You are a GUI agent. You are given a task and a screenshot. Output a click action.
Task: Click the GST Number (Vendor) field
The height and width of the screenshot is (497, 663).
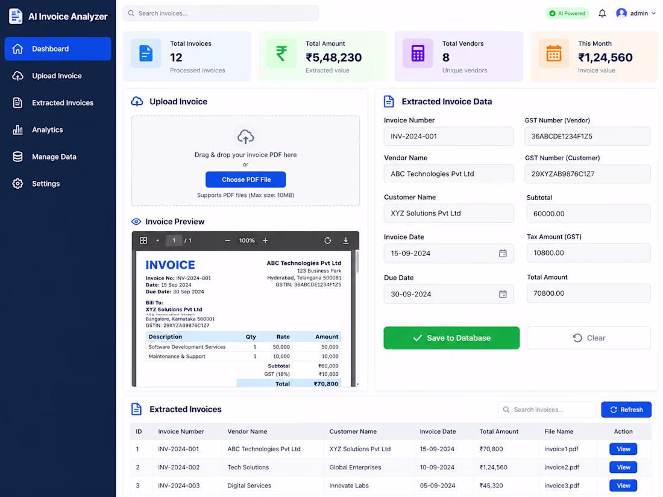click(x=588, y=137)
